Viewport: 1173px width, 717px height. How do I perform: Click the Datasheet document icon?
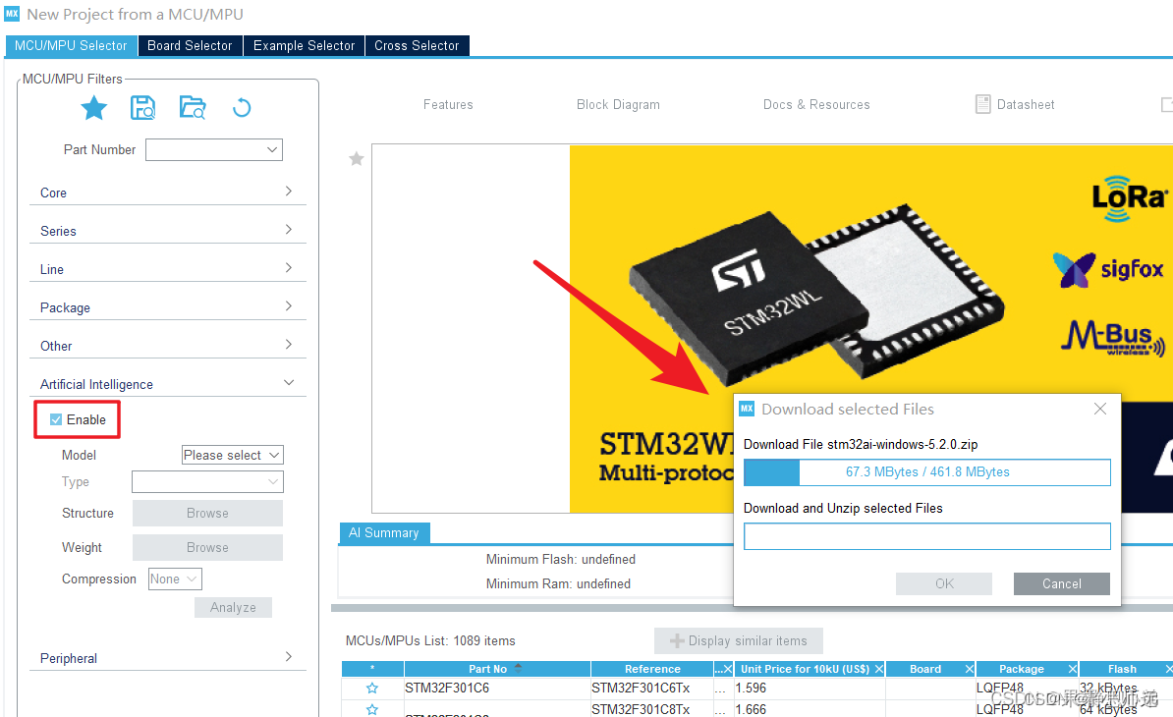click(x=983, y=104)
